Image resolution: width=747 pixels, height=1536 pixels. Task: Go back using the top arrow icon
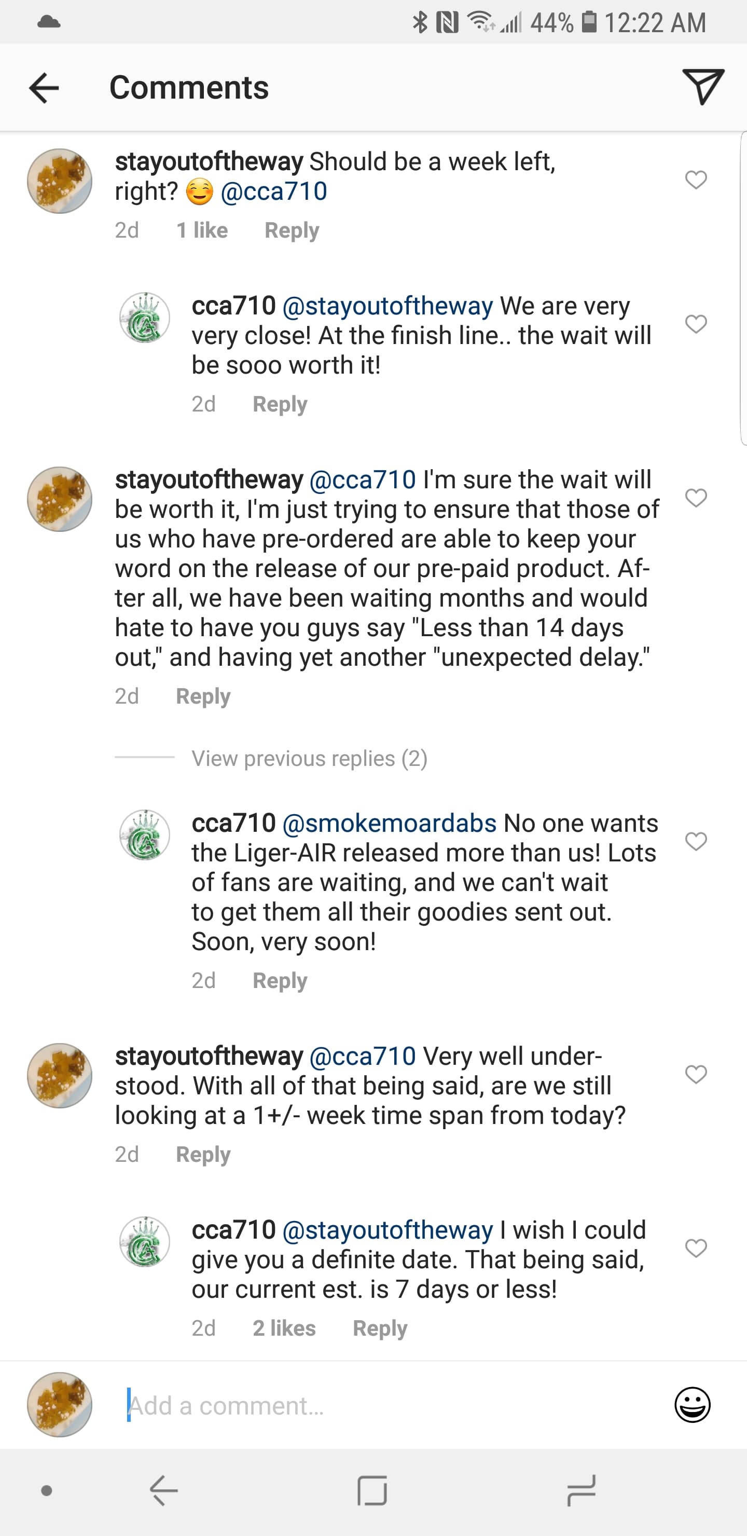(44, 88)
